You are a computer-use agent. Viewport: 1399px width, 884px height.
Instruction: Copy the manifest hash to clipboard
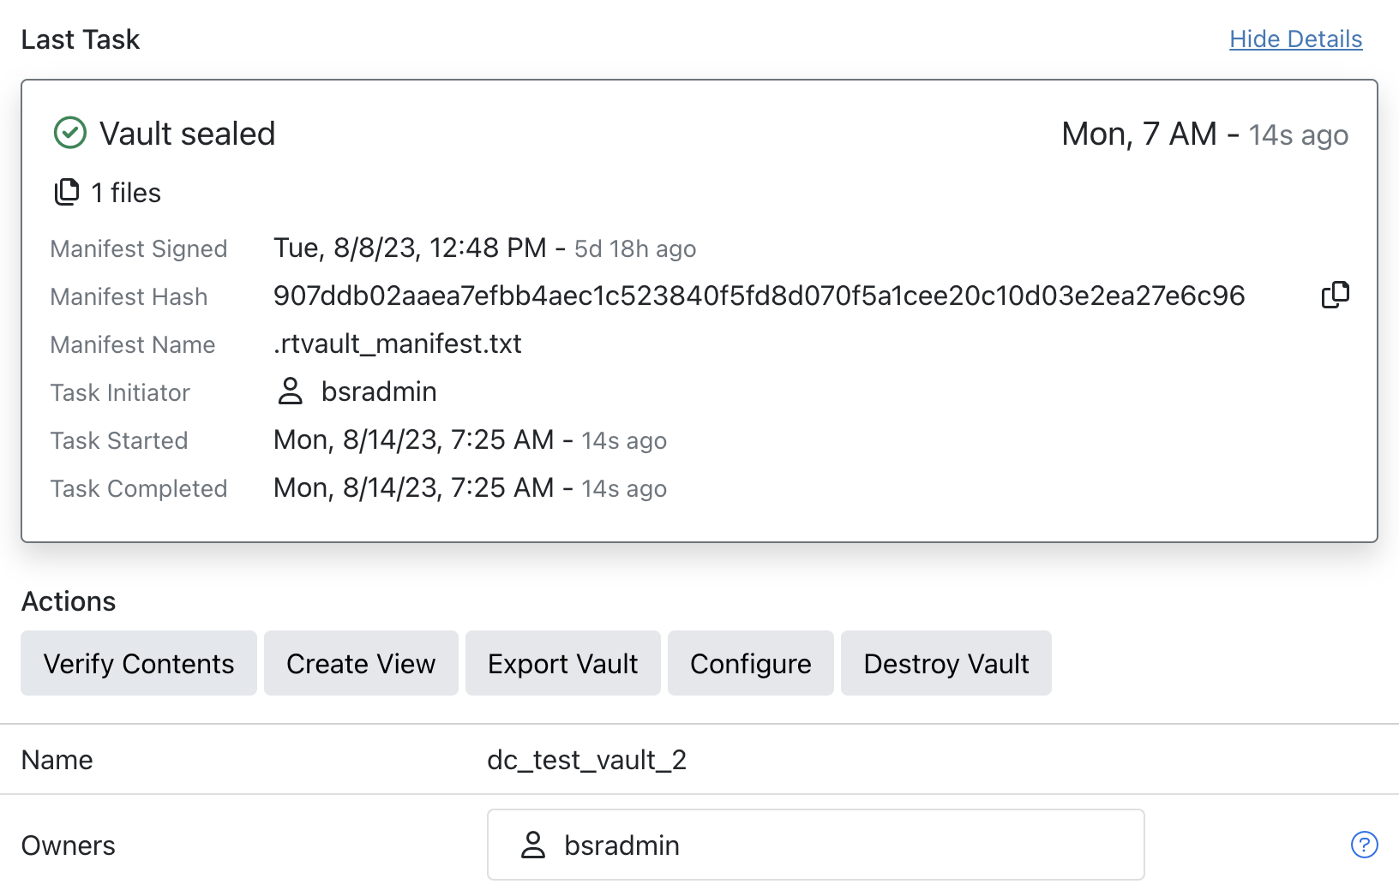pos(1335,295)
